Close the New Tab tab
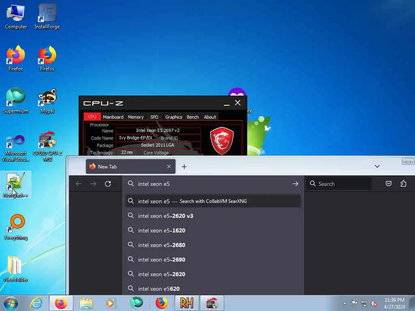This screenshot has width=415, height=311. click(169, 166)
